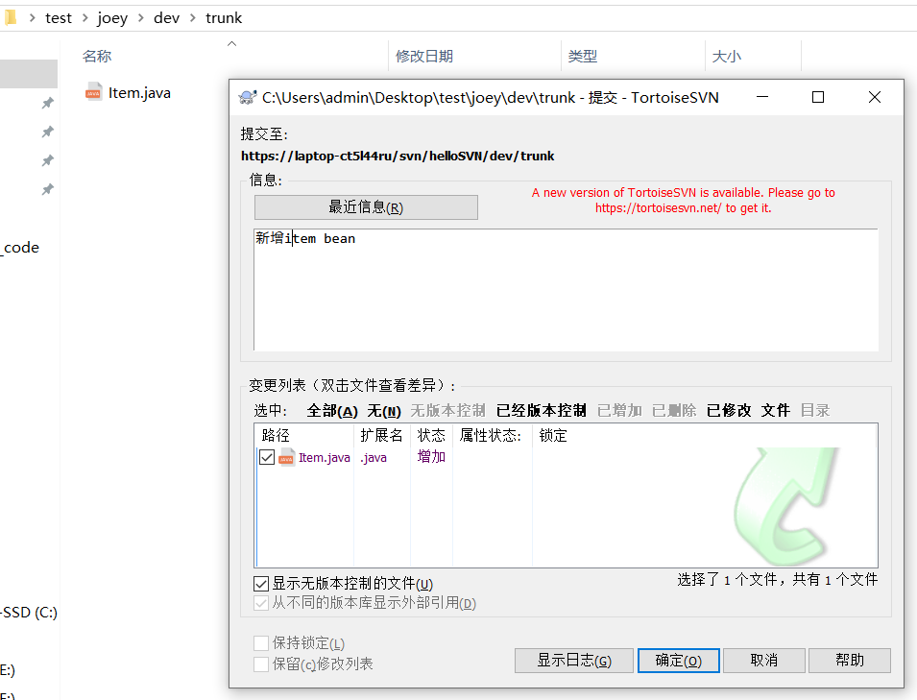Click the 路径 column header

304,436
